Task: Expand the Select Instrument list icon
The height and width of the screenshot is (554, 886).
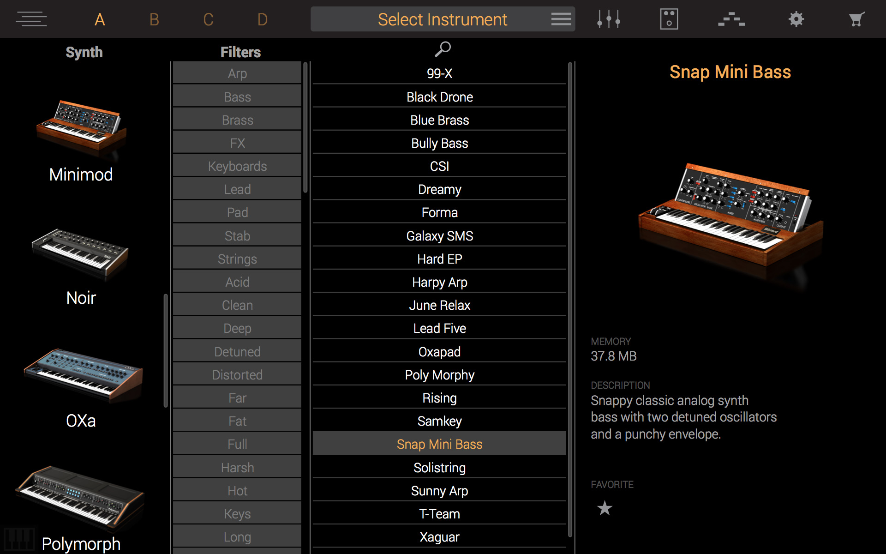Action: click(561, 19)
